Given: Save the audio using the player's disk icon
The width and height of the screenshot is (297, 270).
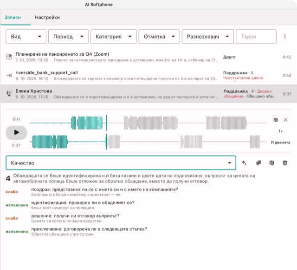Looking at the screenshot, I should click(x=276, y=120).
